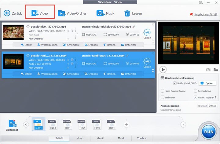Expand Kein Untertitel selector of pexels-rami video
This screenshot has width=220, height=144.
point(68,68)
